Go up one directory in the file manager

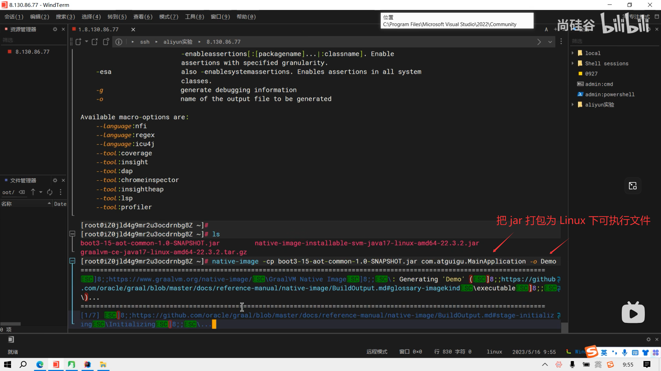(33, 192)
